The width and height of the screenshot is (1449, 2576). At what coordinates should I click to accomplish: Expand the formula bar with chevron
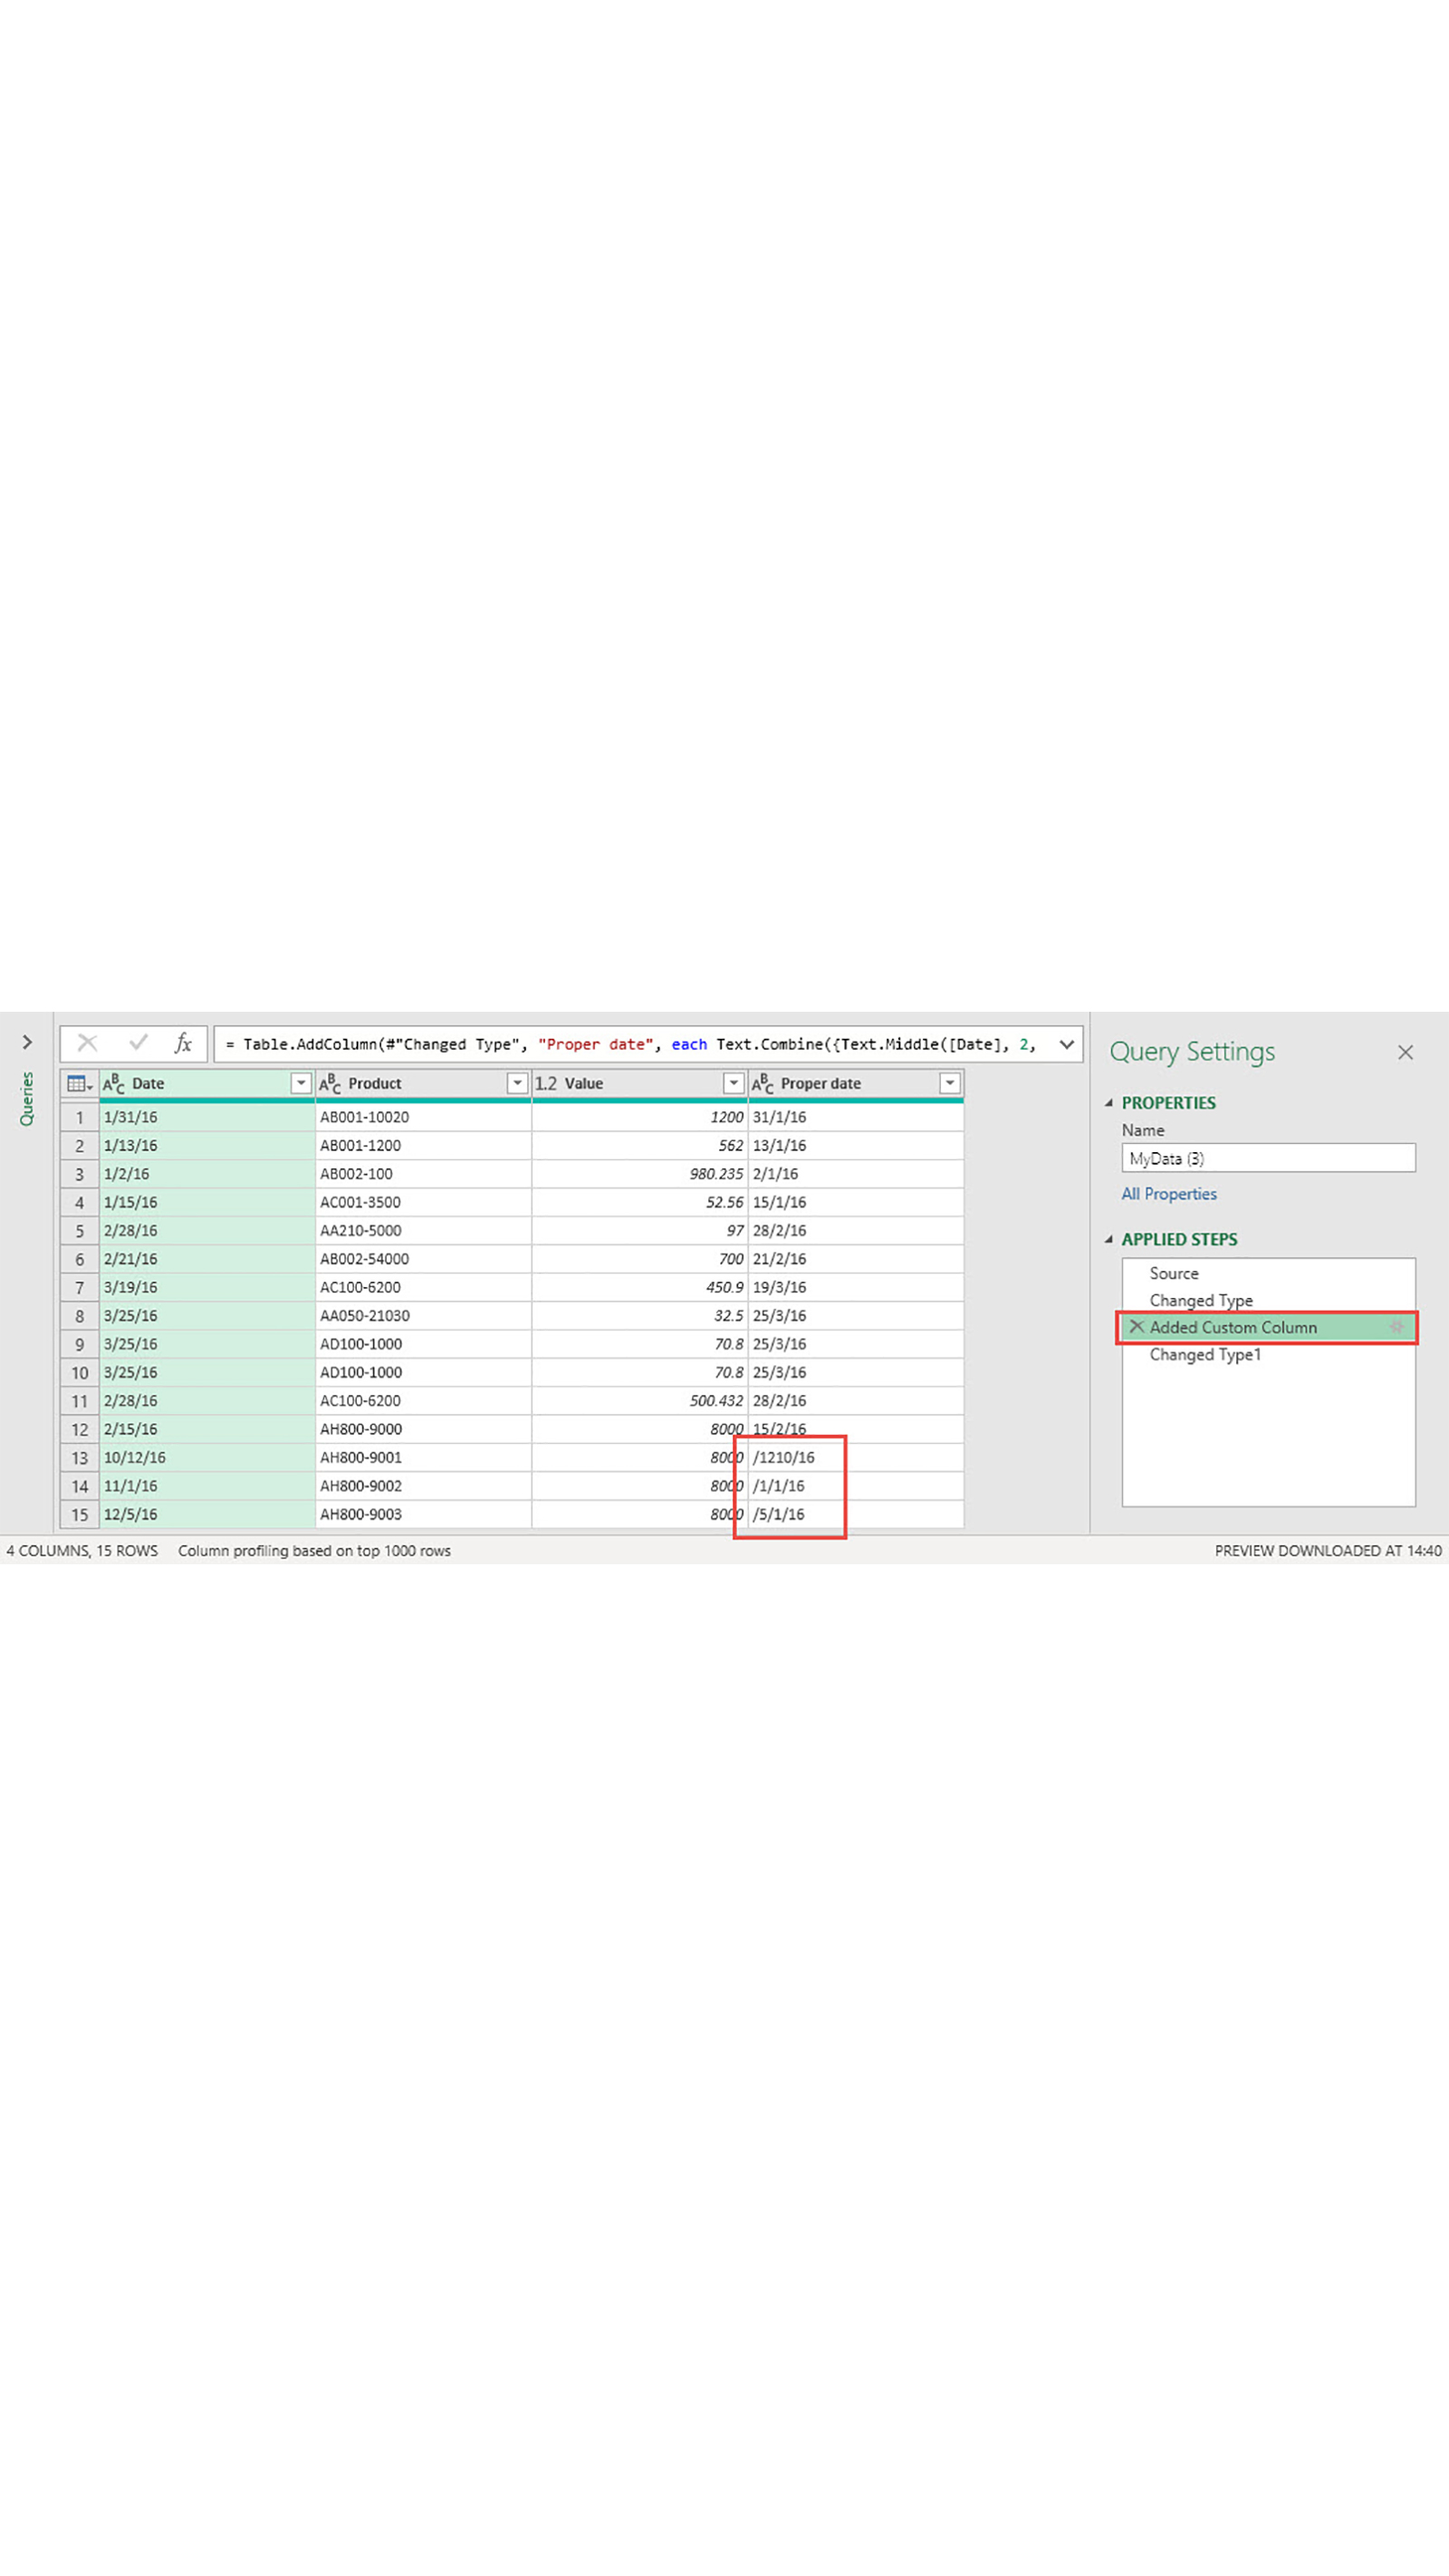coord(1067,1044)
